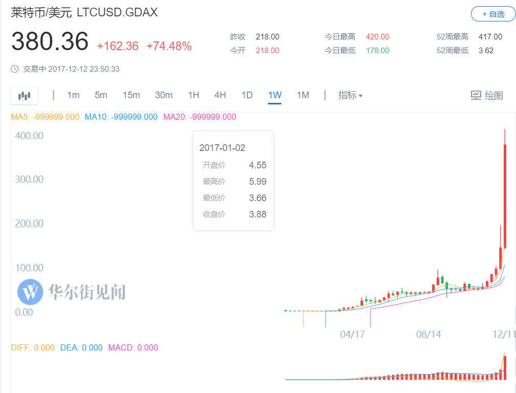516x393 pixels.
Task: Click the latest red volume bar
Action: [x=505, y=367]
